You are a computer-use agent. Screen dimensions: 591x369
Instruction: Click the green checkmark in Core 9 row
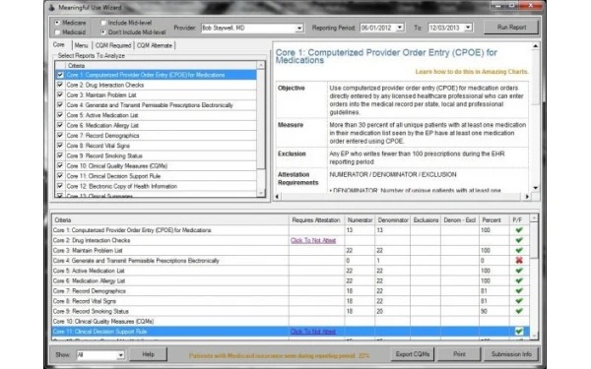[x=519, y=311]
